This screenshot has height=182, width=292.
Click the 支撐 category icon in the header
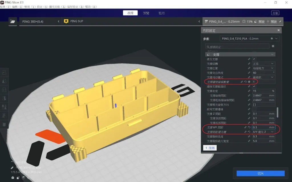(x=208, y=54)
